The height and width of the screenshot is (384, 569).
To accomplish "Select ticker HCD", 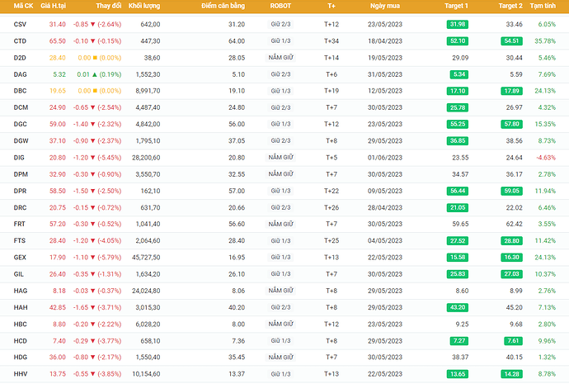I will tap(21, 341).
